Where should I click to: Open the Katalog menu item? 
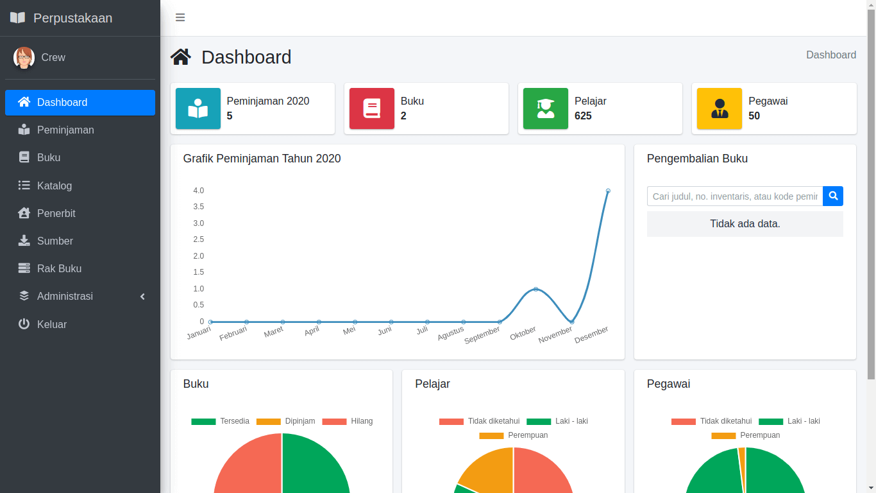coord(80,186)
